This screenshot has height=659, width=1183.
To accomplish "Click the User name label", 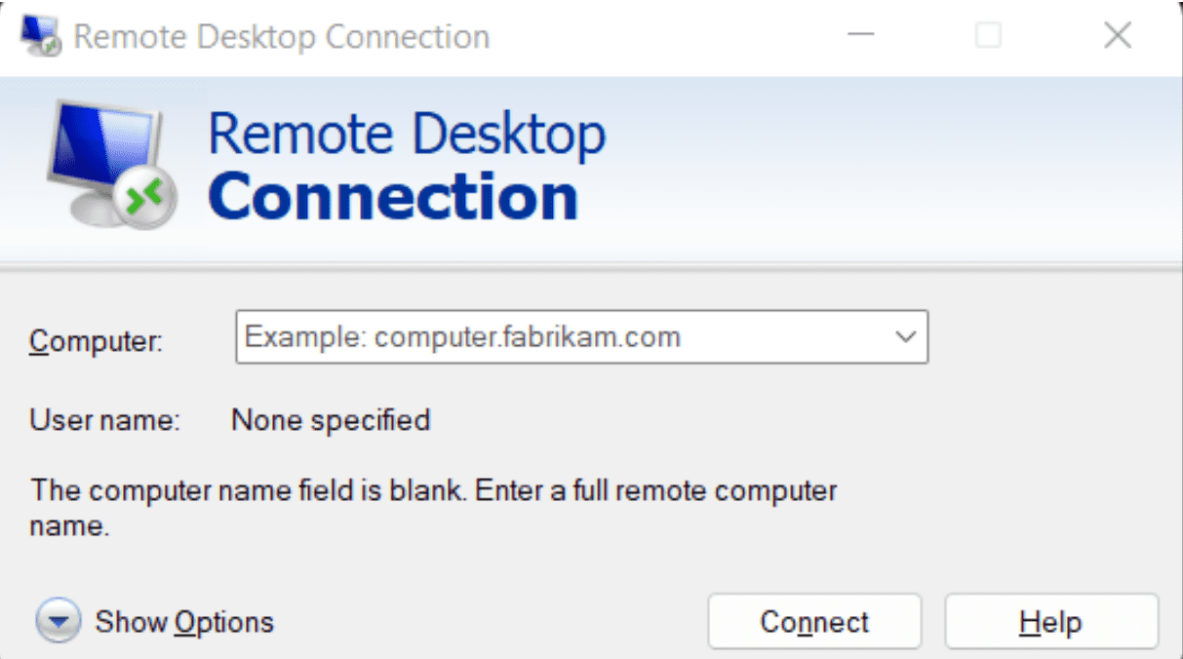I will pyautogui.click(x=104, y=420).
